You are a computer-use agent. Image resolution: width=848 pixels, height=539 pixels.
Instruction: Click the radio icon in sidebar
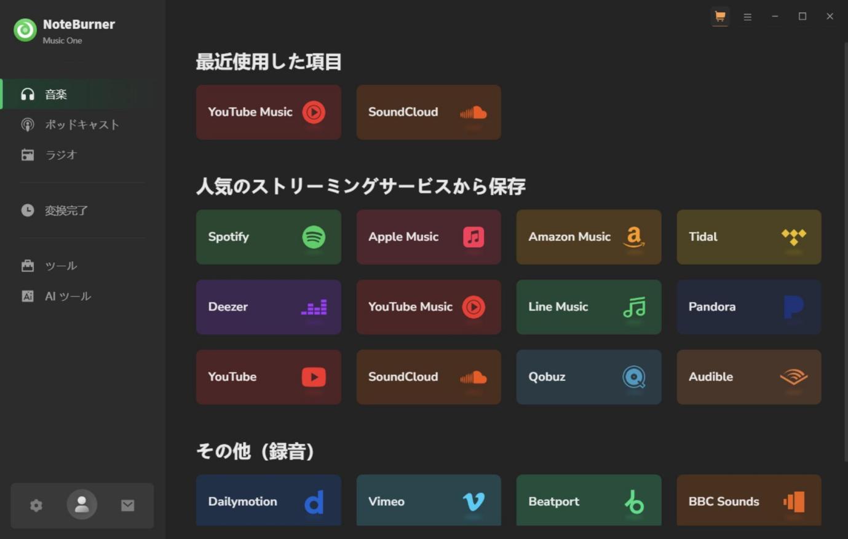[28, 155]
